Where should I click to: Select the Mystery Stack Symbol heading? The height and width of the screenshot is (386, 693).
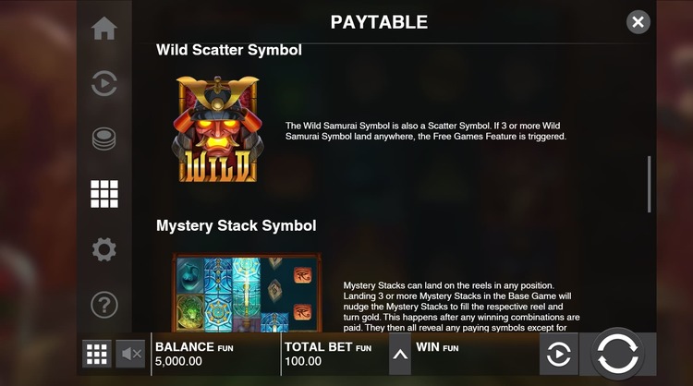click(236, 225)
